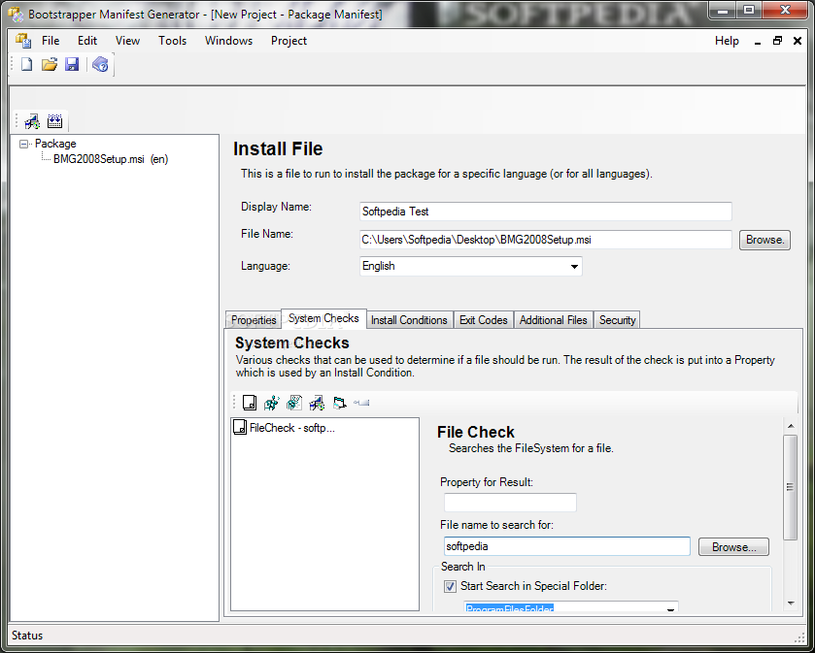Switch to the Properties tab
Viewport: 815px width, 653px height.
tap(254, 320)
